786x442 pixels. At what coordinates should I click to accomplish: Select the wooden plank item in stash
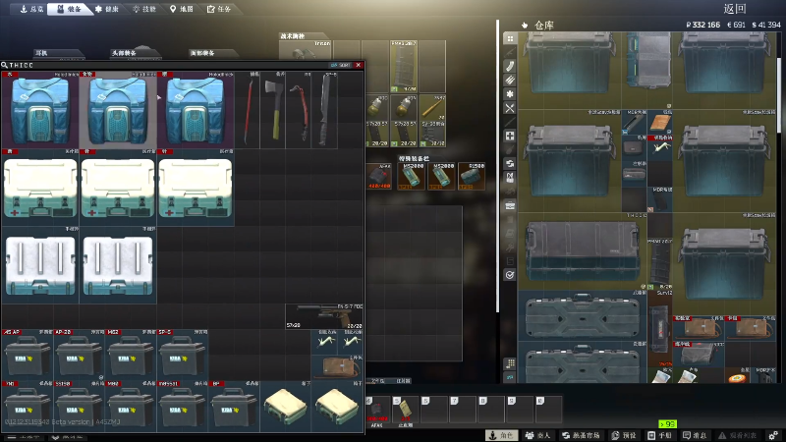659,123
